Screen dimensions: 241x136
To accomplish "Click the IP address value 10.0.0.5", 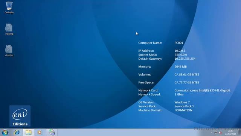I will pos(180,51).
